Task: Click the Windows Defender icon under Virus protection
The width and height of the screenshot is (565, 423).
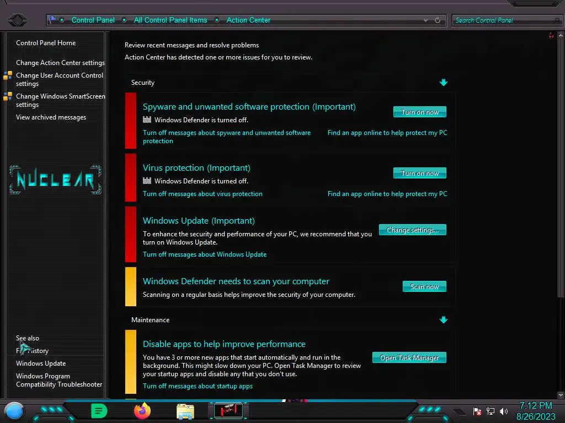Action: pyautogui.click(x=147, y=181)
